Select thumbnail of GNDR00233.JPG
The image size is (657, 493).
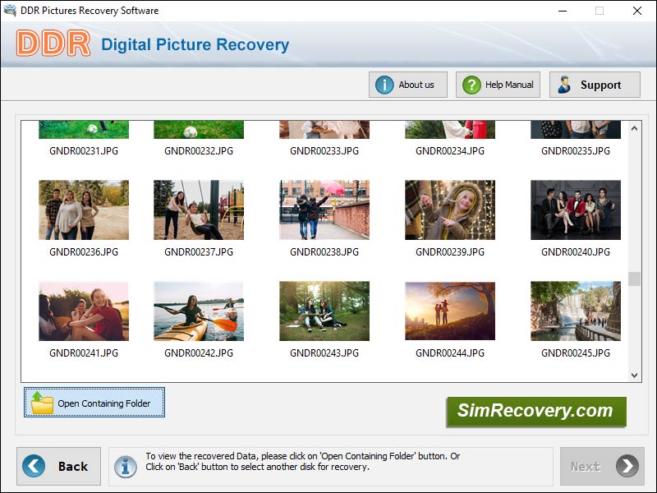click(x=324, y=130)
